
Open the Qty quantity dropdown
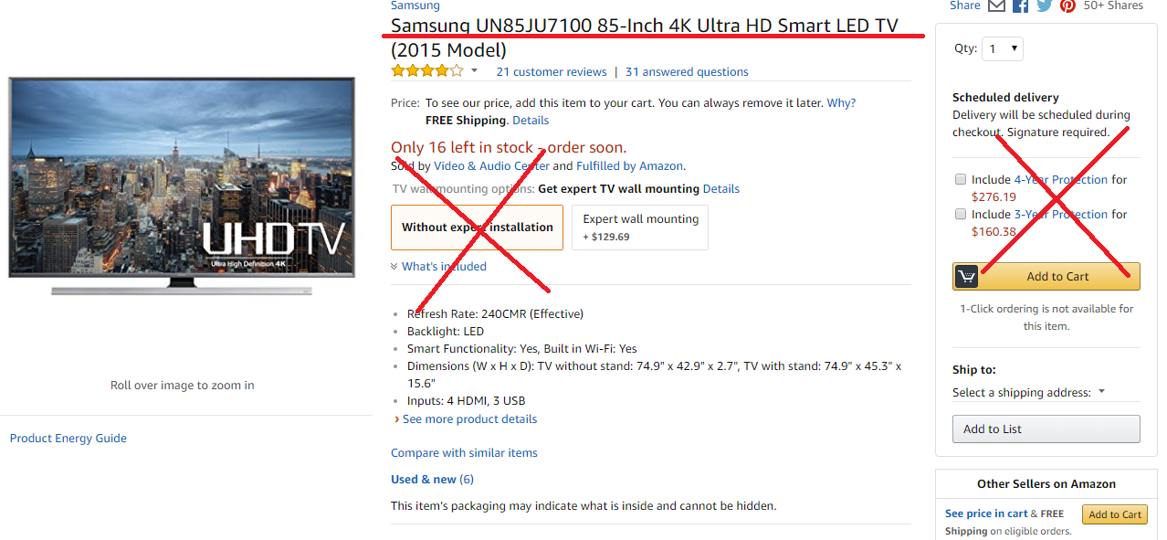click(1002, 48)
